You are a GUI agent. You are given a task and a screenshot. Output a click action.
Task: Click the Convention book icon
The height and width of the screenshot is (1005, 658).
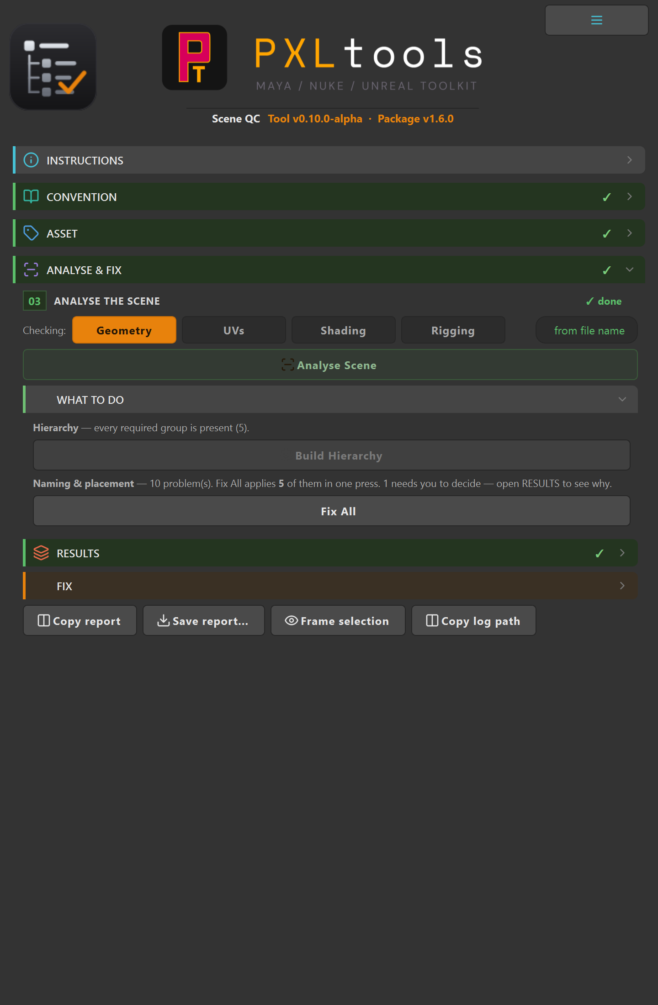(31, 196)
